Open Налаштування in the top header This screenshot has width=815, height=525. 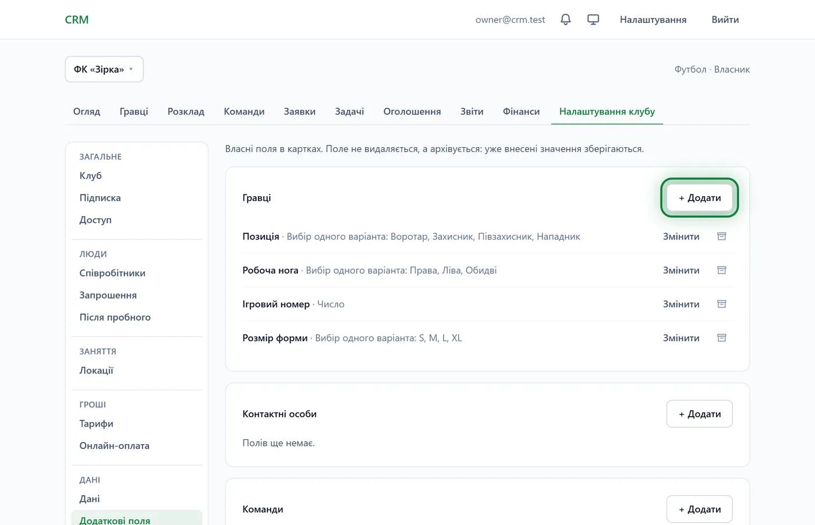pyautogui.click(x=653, y=20)
